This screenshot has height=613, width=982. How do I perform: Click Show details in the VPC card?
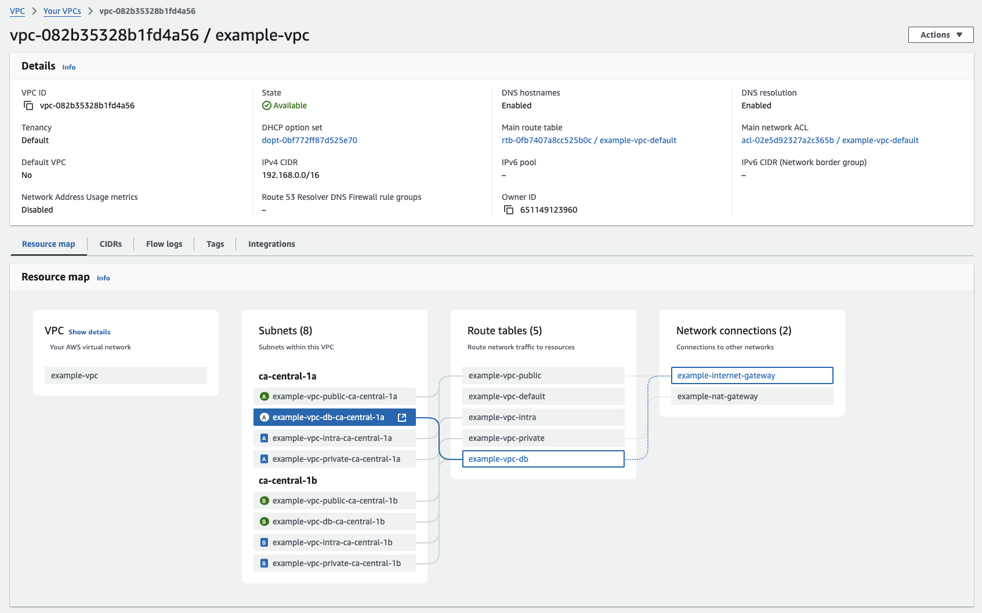tap(89, 331)
